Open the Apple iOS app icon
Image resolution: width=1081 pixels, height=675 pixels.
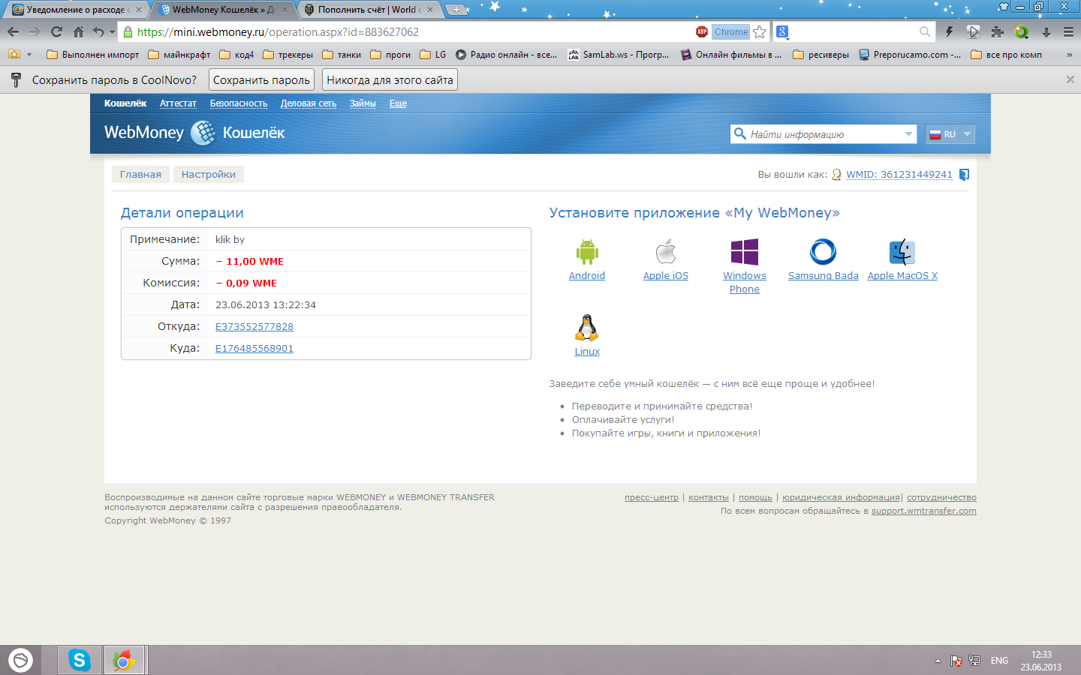click(666, 252)
